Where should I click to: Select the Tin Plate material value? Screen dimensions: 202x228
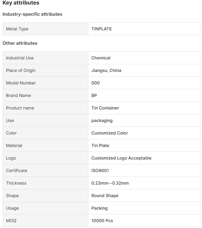(x=100, y=145)
